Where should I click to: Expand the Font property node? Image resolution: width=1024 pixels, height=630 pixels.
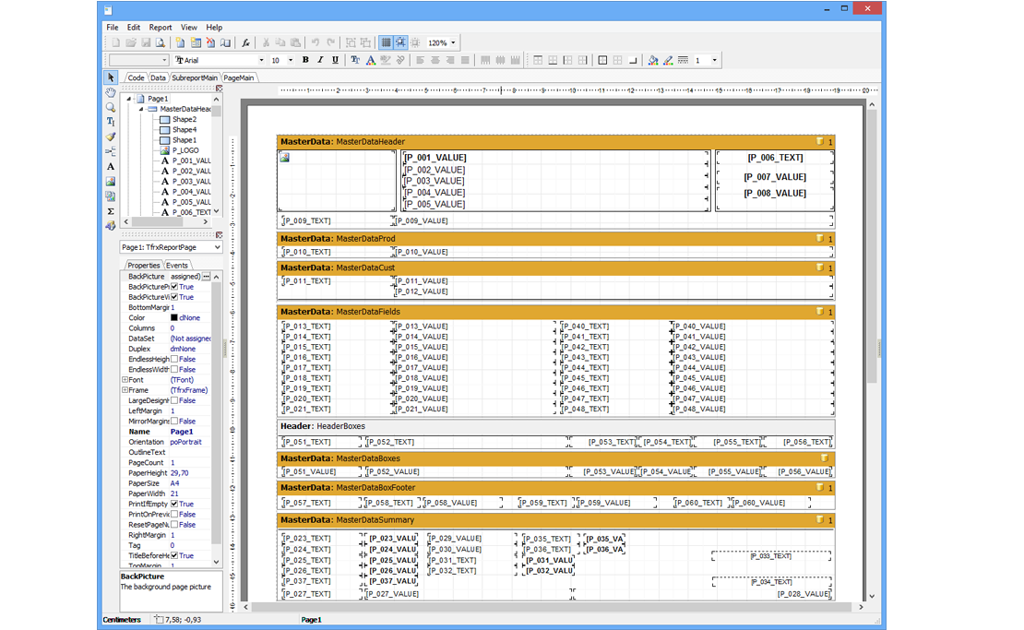coord(125,380)
